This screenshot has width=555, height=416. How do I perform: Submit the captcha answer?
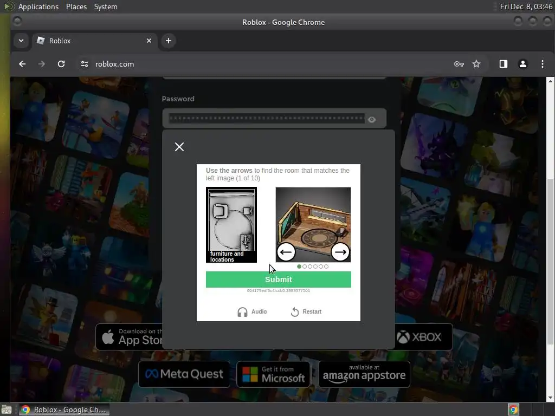[x=278, y=279]
